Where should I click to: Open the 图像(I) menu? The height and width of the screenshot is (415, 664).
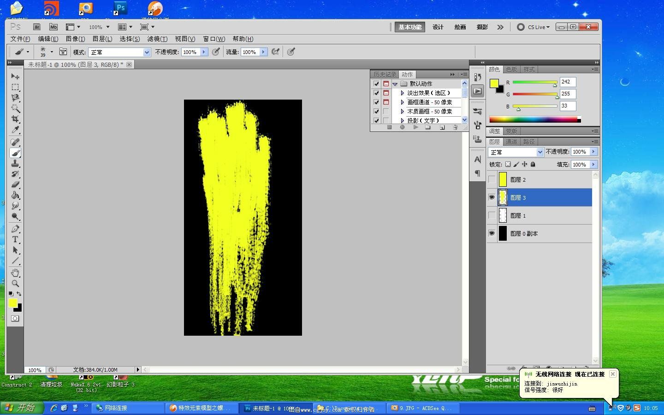pos(75,39)
